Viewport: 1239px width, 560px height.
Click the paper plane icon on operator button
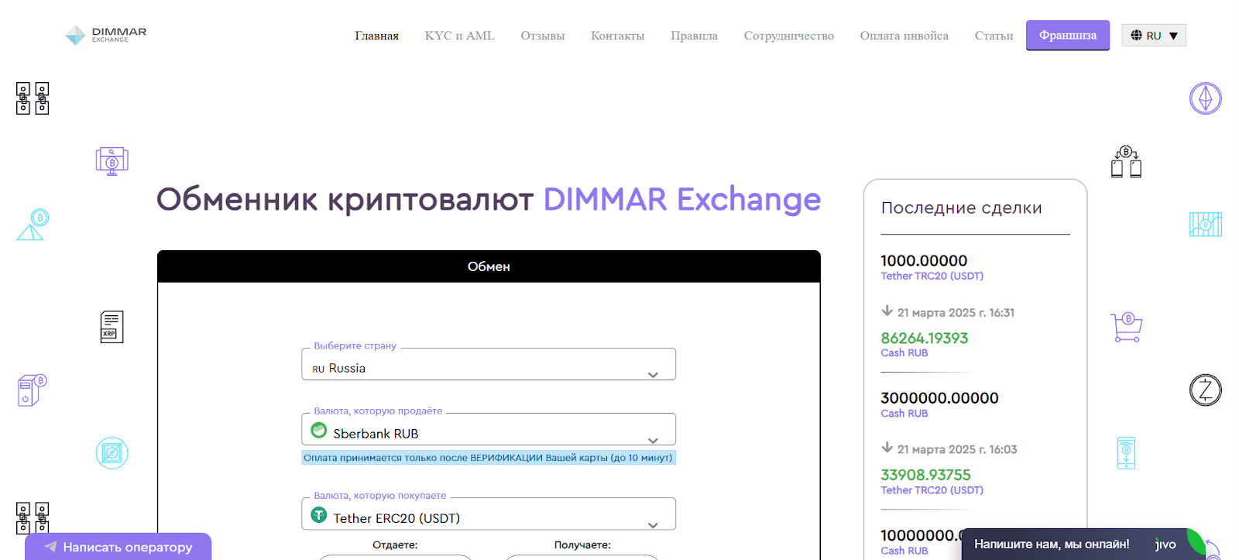50,547
